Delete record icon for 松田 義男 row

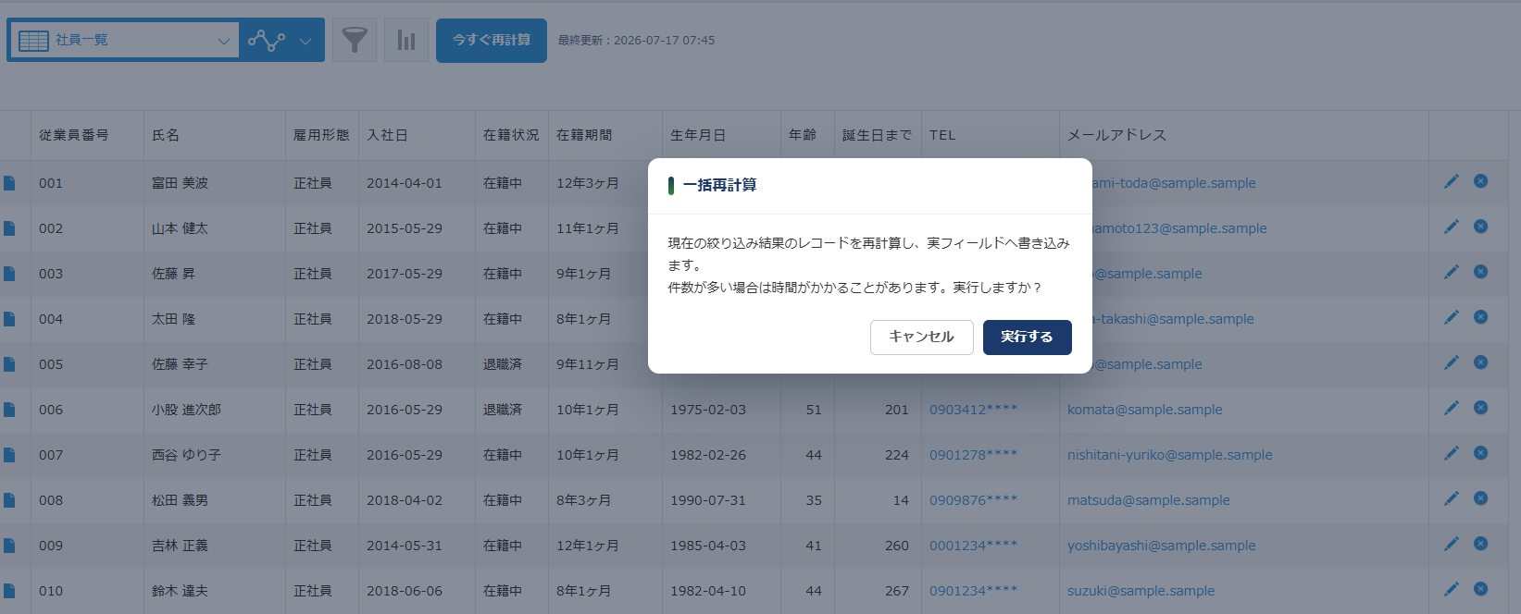pyautogui.click(x=1481, y=498)
